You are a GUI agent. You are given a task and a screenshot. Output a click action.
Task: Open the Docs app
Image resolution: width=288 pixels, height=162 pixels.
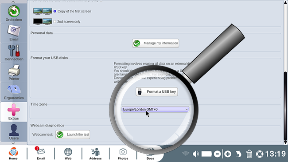pos(150,154)
